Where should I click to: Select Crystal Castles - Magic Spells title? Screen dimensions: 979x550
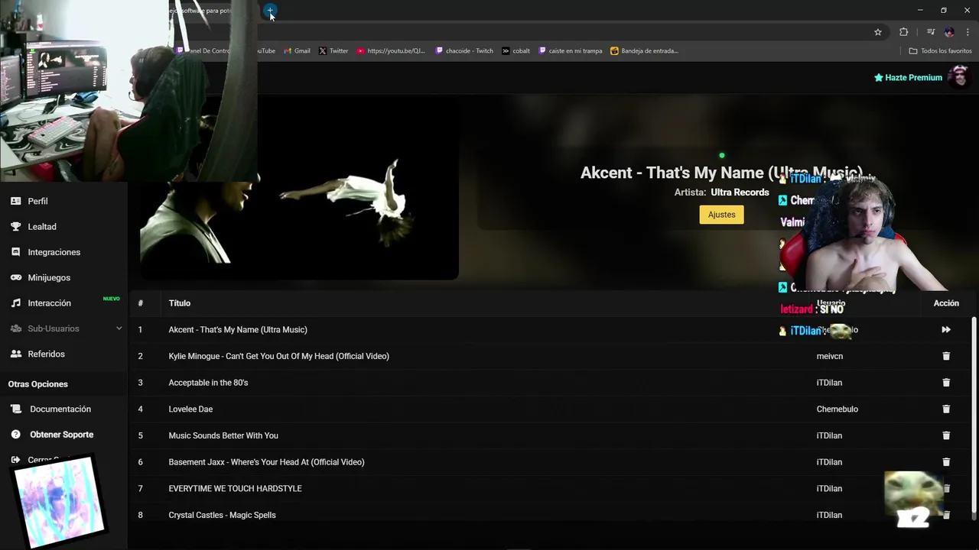tap(222, 515)
